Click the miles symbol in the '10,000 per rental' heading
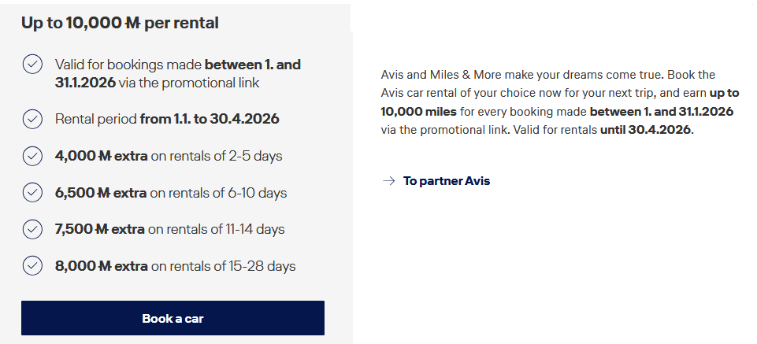 click(x=134, y=23)
